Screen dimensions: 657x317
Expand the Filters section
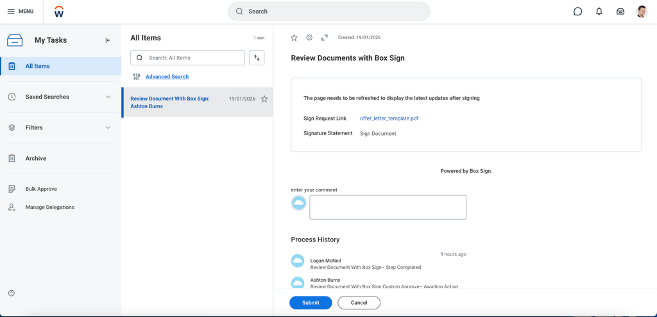pos(108,127)
